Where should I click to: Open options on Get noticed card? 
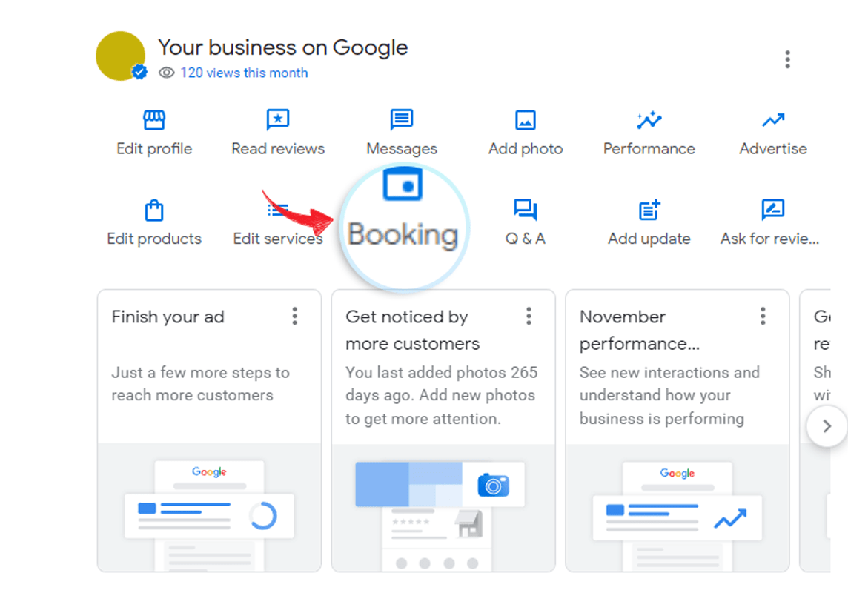click(529, 317)
